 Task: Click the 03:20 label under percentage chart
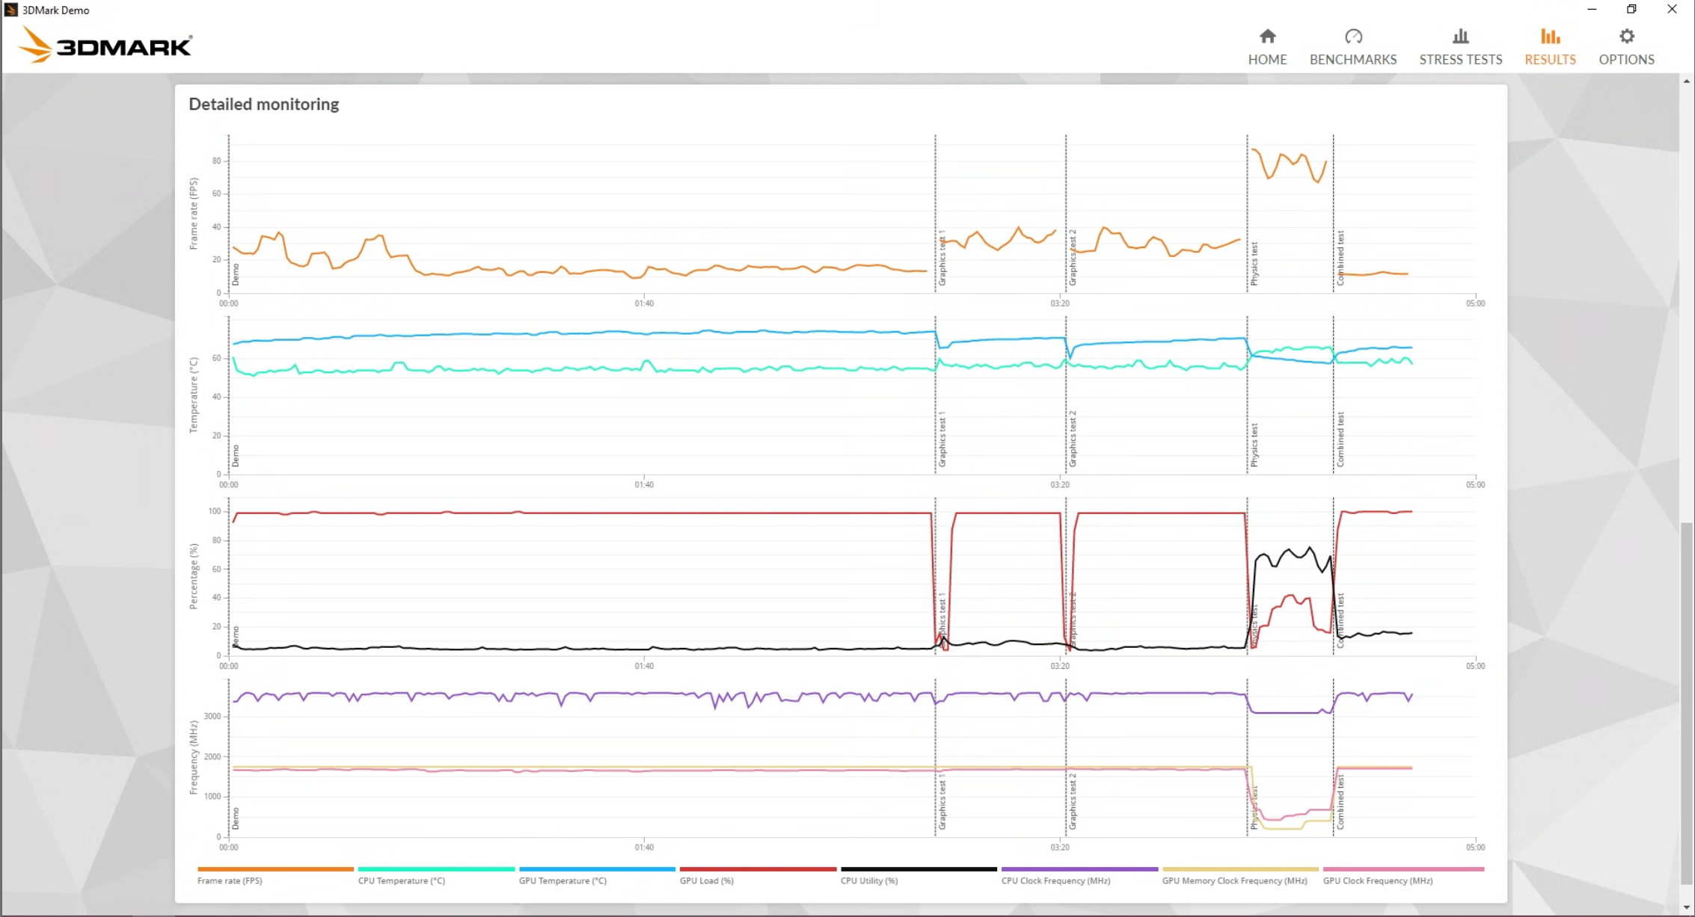click(1060, 666)
